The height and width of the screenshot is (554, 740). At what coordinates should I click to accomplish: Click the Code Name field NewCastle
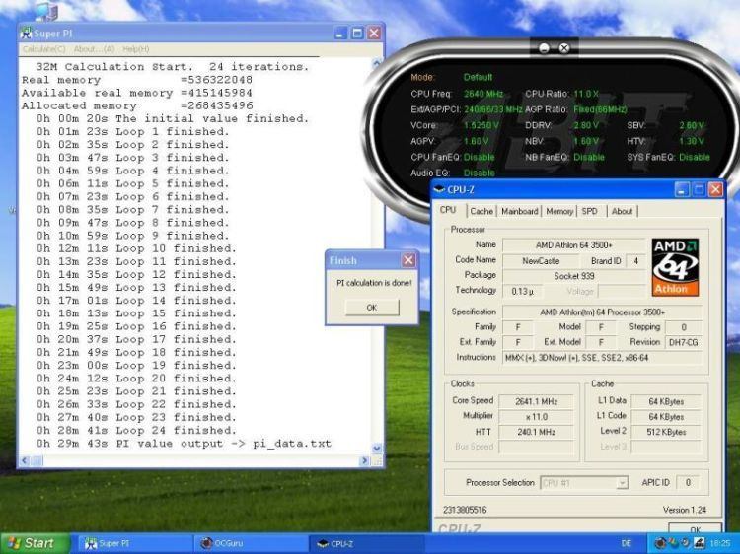coord(541,260)
